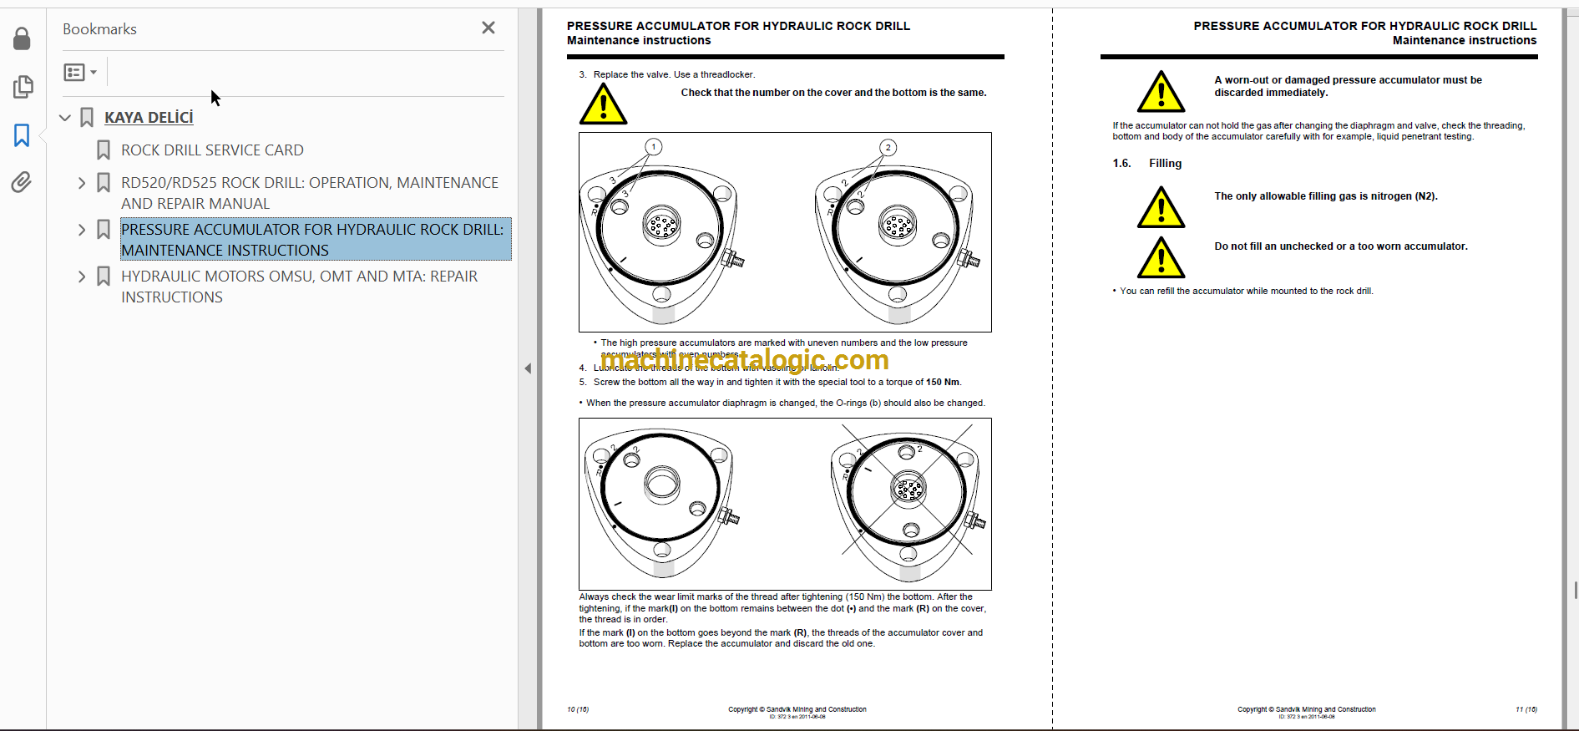Screen dimensions: 1579x731
Task: Click the bookmark icon beside RD520/RD525 entry
Action: 104,183
